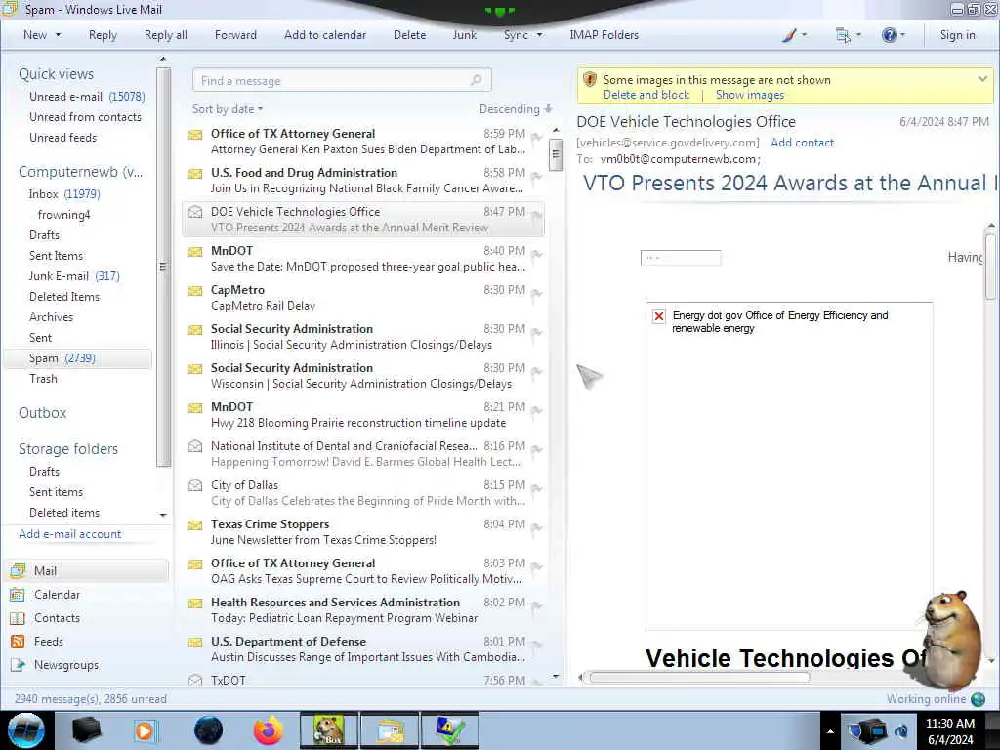Click the reading pane horizontal scrollbar
Image resolution: width=1000 pixels, height=750 pixels.
699,678
